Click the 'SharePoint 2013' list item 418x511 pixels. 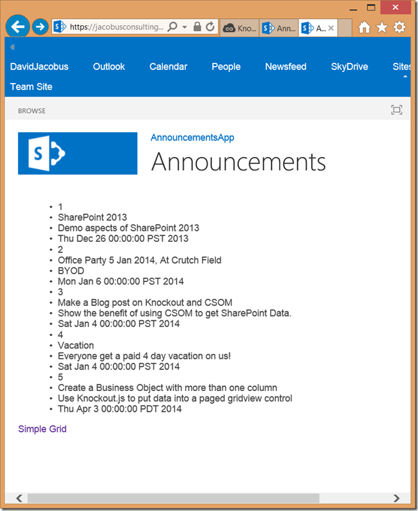point(92,217)
